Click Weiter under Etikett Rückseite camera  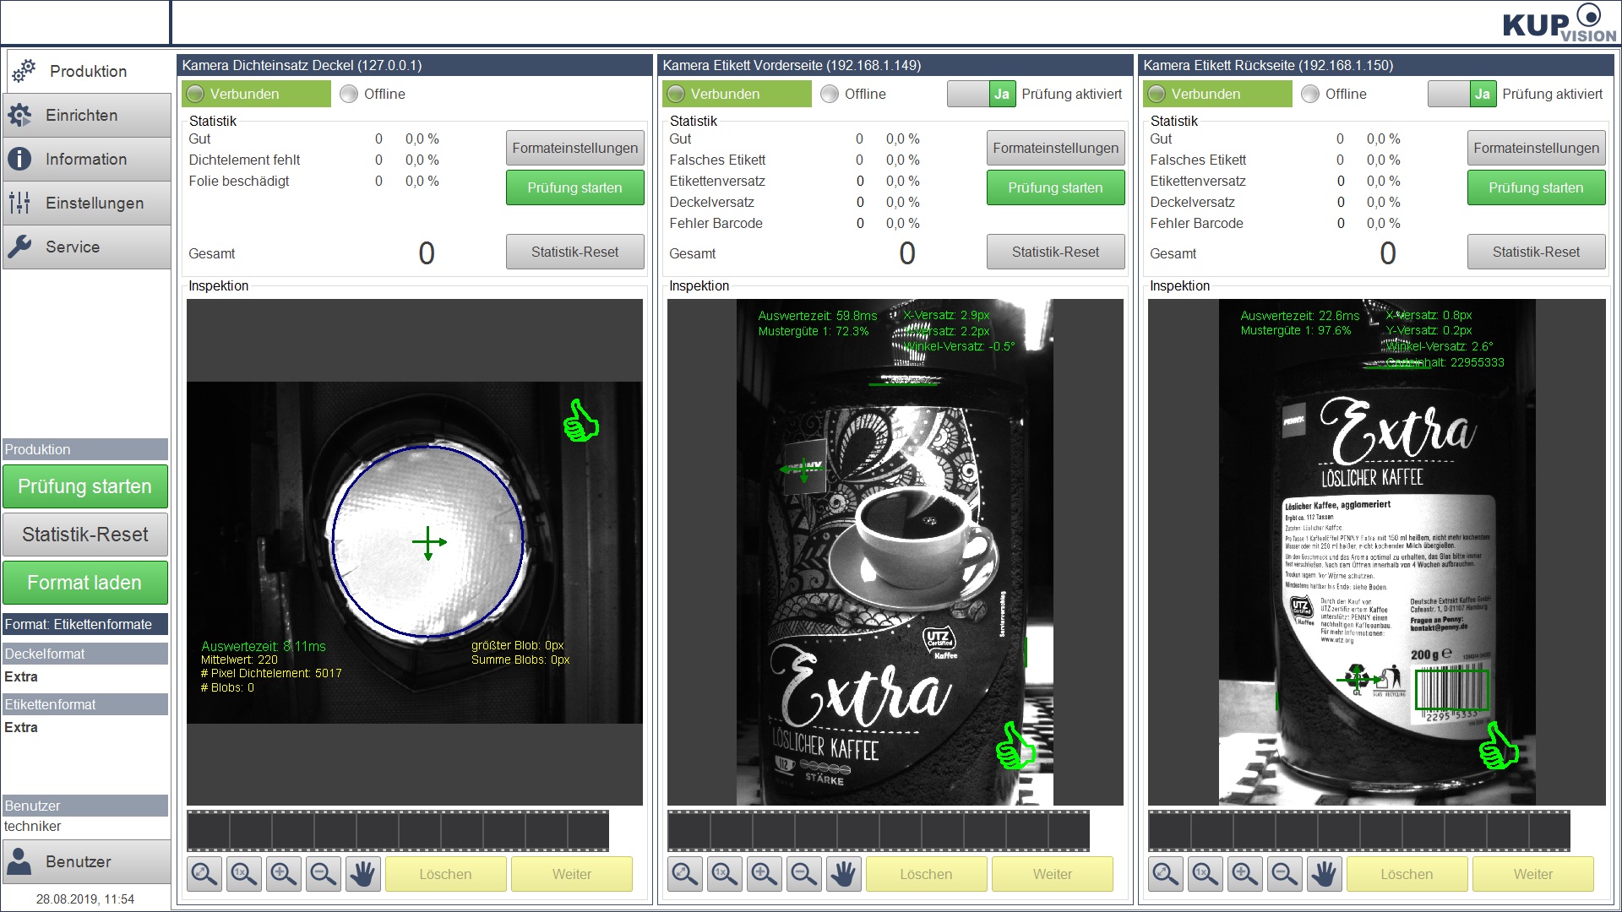(x=1533, y=874)
